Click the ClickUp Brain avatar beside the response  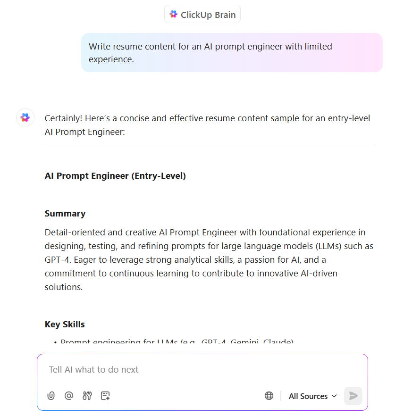(x=25, y=117)
